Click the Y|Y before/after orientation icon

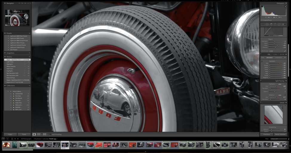pos(45,134)
